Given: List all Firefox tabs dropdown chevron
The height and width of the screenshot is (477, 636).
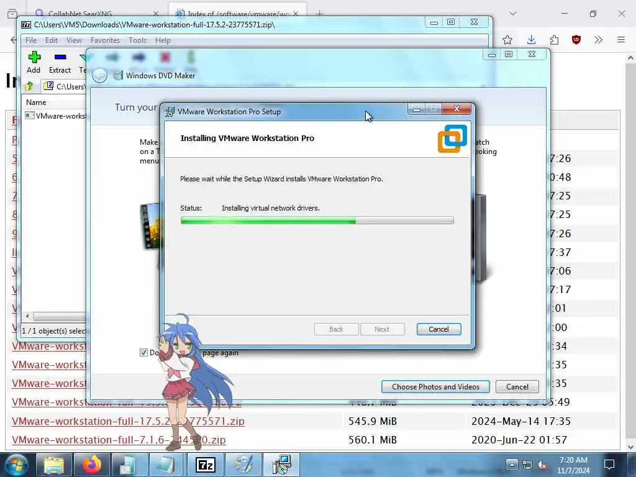Looking at the screenshot, I should tap(513, 14).
